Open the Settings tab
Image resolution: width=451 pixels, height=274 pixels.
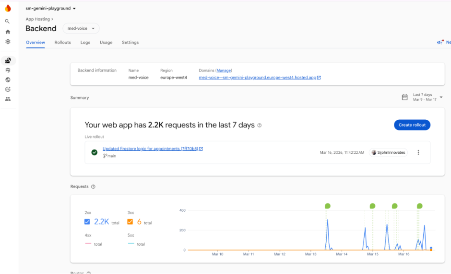click(131, 43)
